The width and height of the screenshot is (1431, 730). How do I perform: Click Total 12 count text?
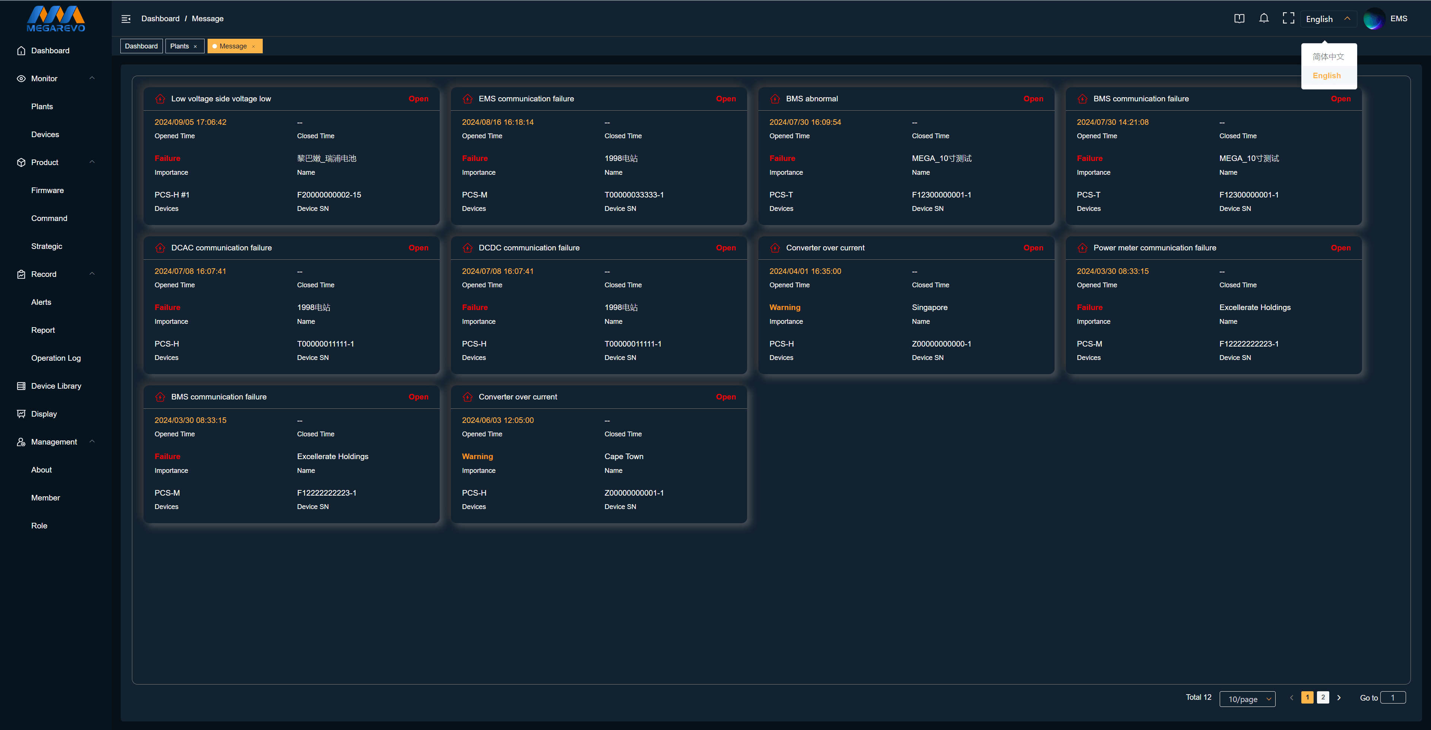tap(1198, 697)
